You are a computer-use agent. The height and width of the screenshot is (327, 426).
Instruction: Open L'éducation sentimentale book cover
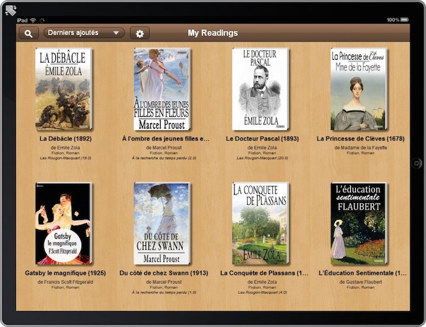point(359,223)
